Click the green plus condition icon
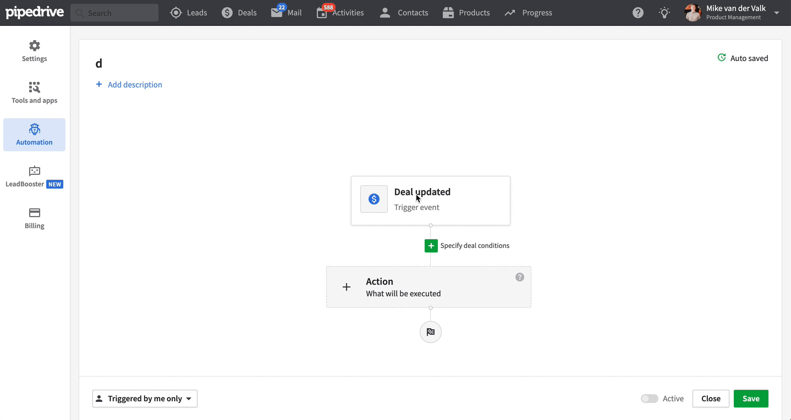This screenshot has height=420, width=791. 431,246
